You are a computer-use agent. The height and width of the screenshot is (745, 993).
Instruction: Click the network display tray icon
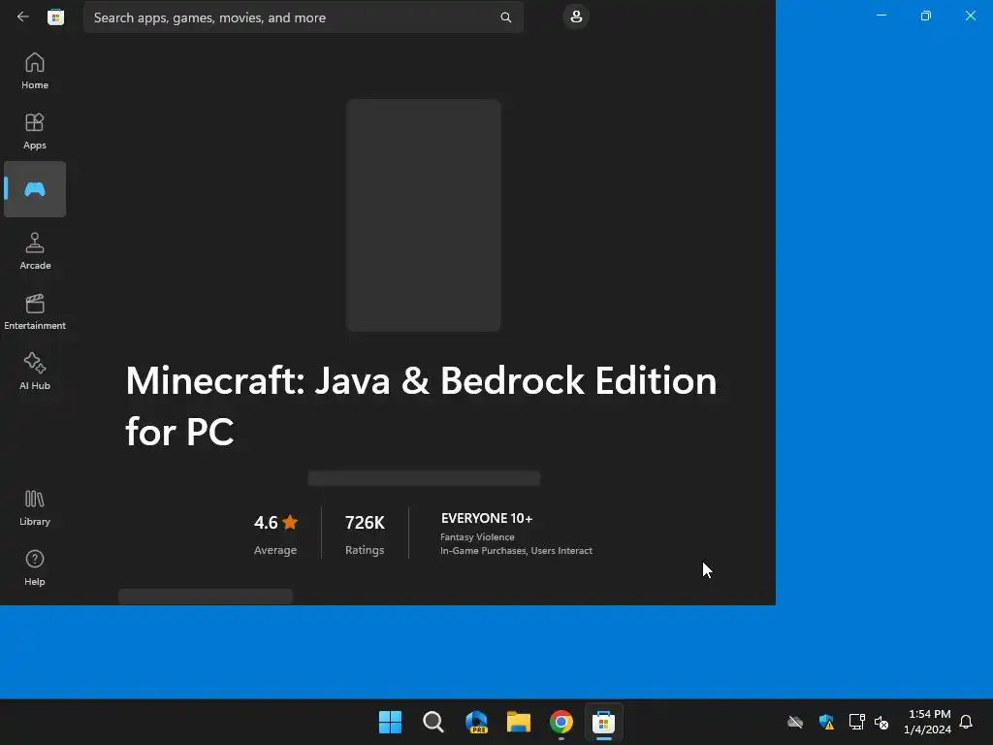pyautogui.click(x=856, y=722)
